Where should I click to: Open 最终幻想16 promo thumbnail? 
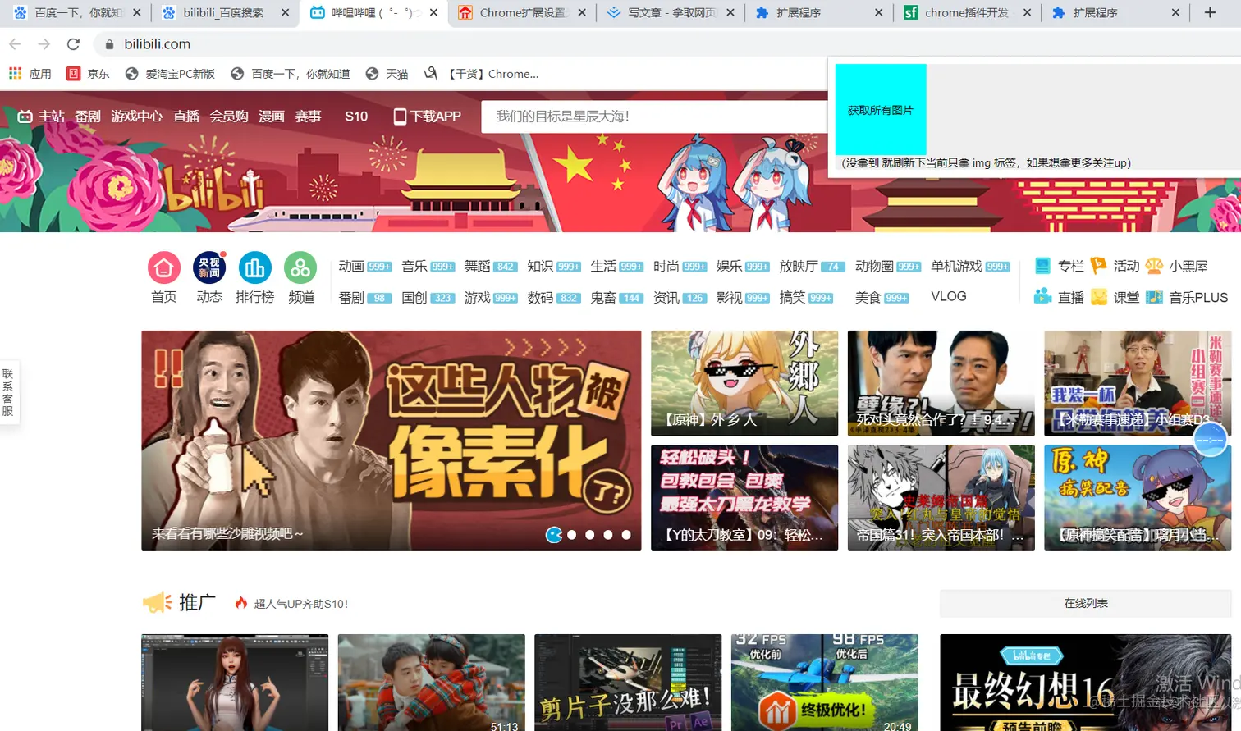(1086, 683)
